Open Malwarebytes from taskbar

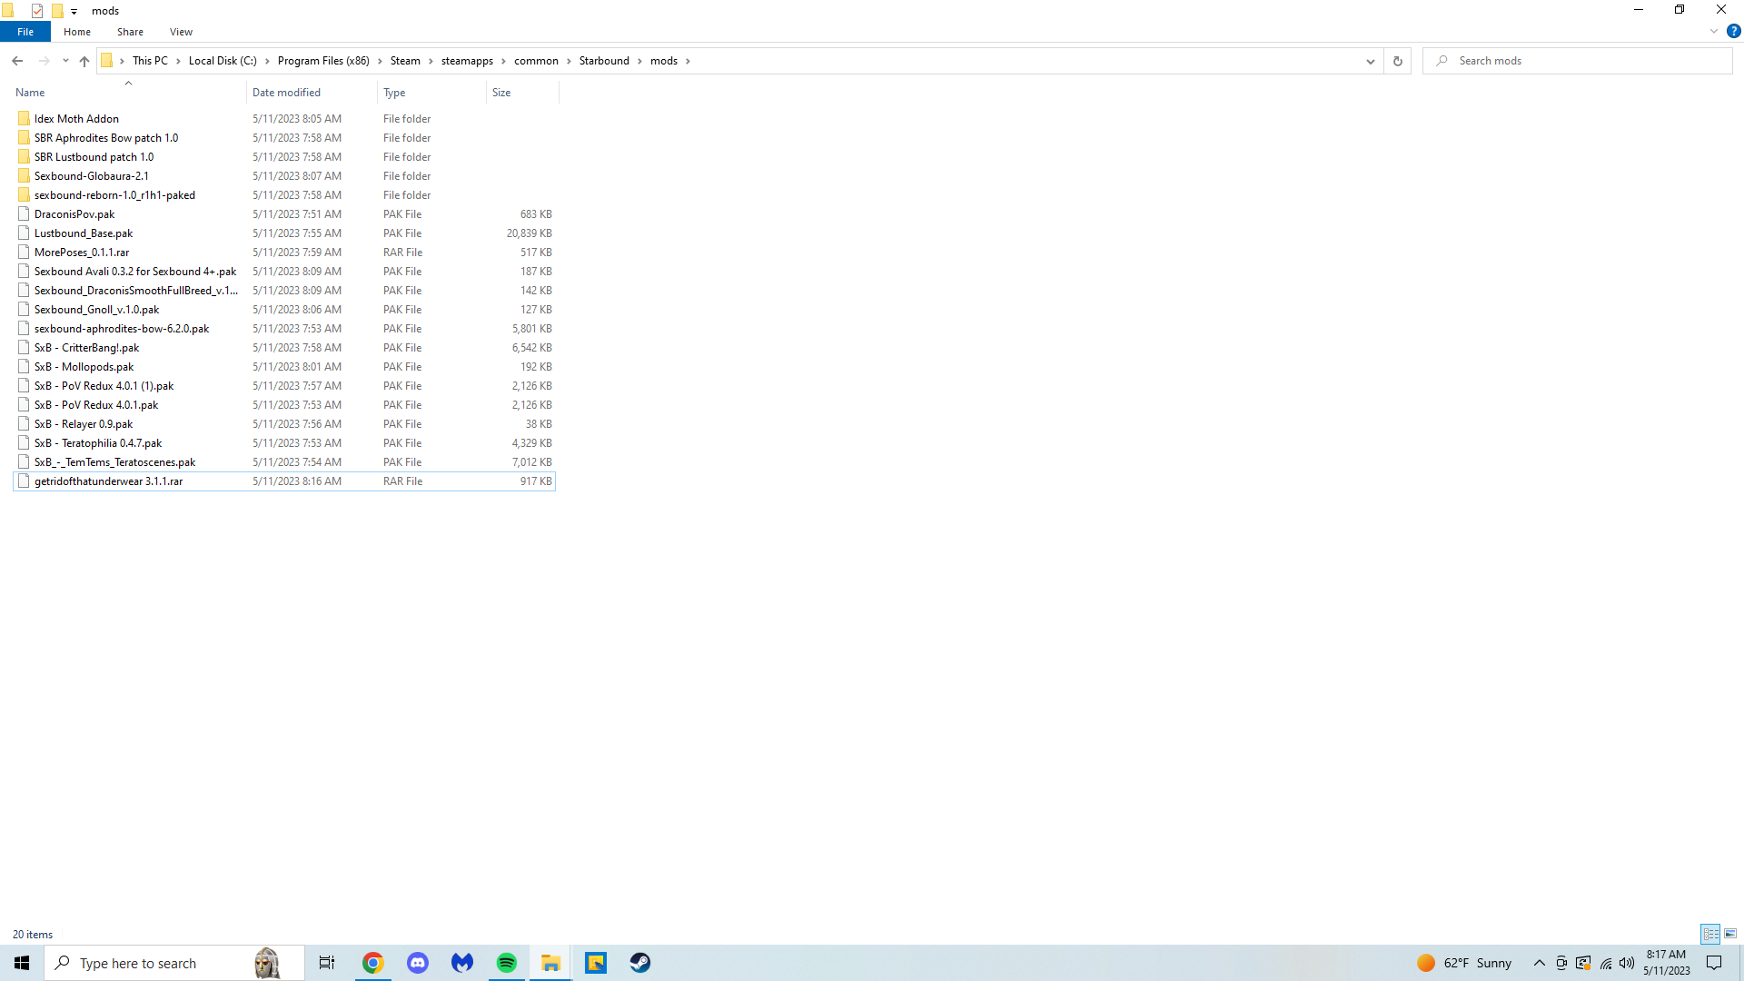click(x=462, y=963)
